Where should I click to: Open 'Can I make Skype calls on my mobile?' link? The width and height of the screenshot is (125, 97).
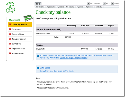(x=74, y=58)
